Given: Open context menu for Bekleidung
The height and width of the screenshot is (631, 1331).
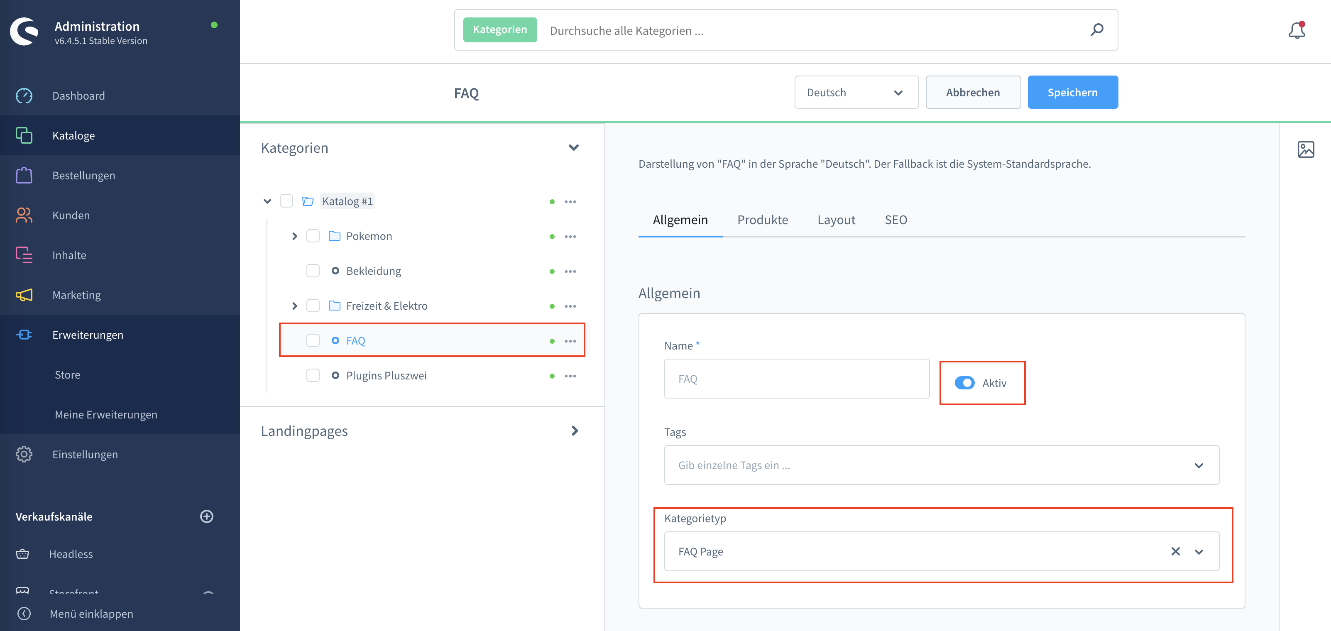Looking at the screenshot, I should (570, 271).
